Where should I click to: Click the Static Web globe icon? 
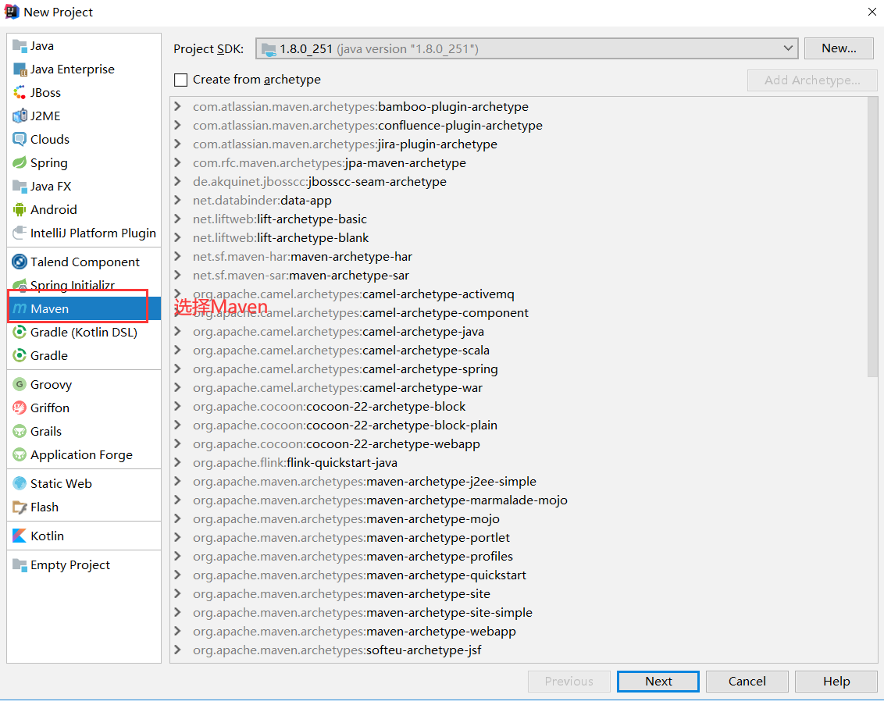[x=20, y=483]
